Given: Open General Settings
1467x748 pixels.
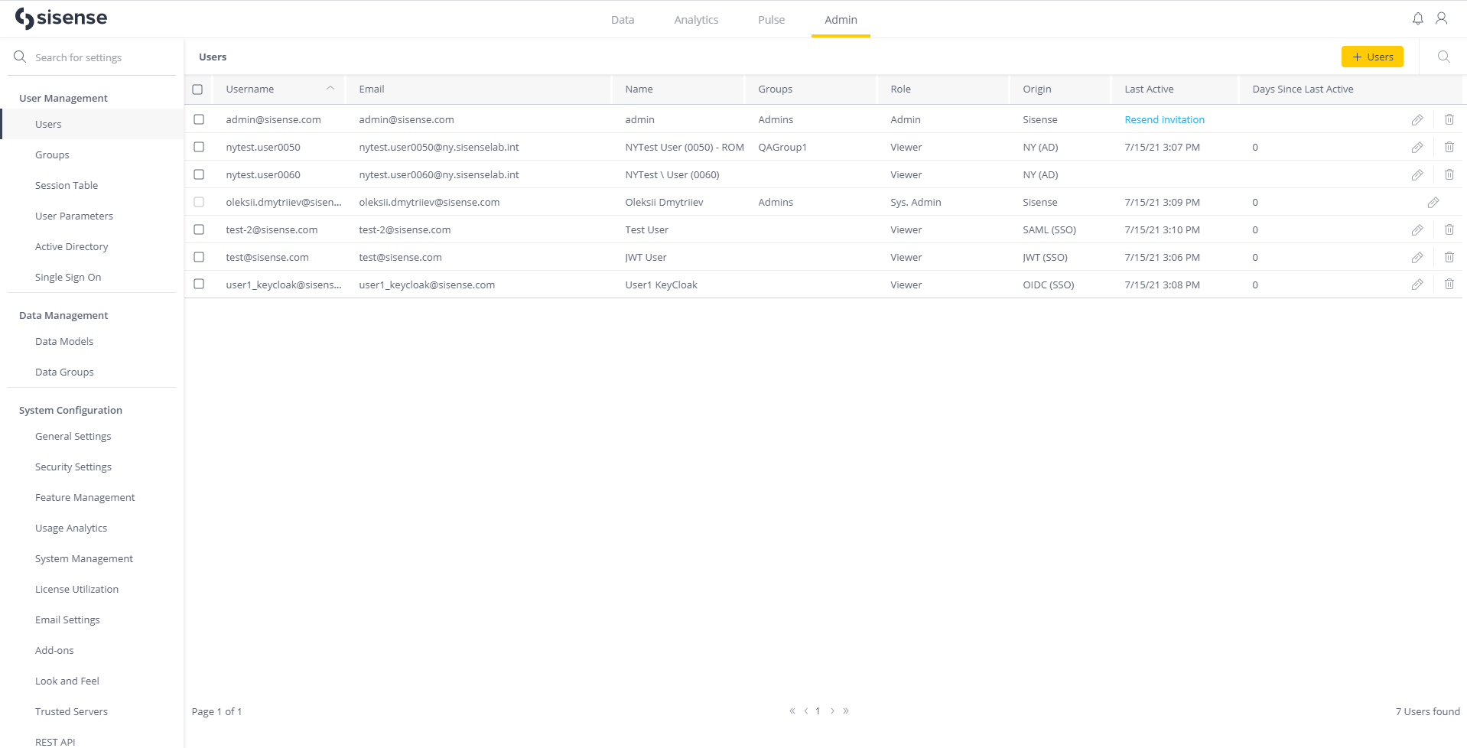Looking at the screenshot, I should (73, 436).
